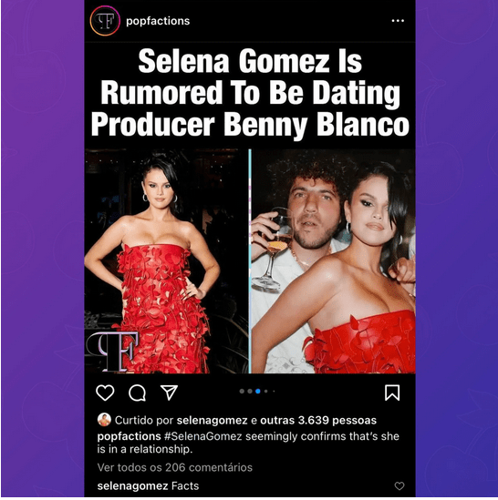This screenshot has width=498, height=500.
Task: Open Ver todos os 206 comentários
Action: (x=175, y=467)
